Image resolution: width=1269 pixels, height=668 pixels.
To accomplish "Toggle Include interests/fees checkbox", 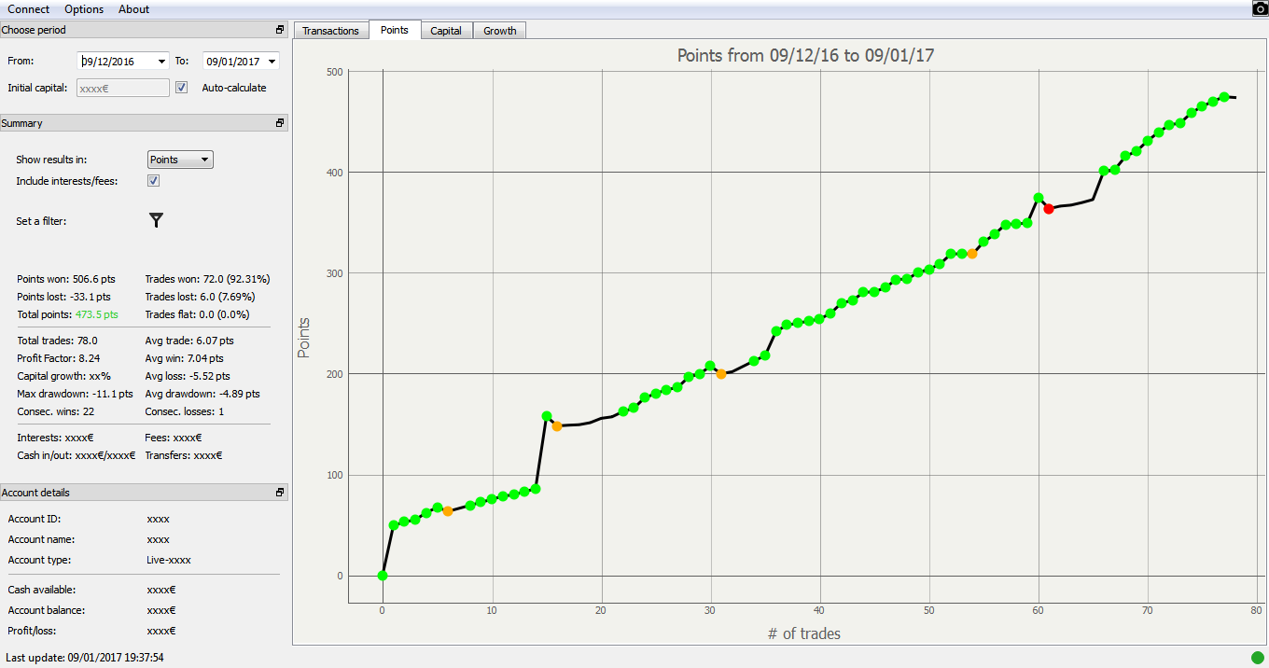I will [154, 181].
